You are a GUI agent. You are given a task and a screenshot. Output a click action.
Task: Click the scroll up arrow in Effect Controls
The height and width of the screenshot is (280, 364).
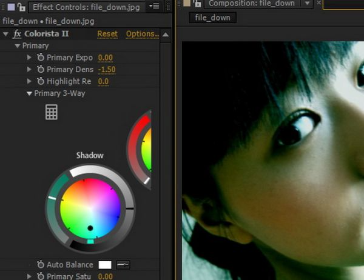pyautogui.click(x=166, y=35)
